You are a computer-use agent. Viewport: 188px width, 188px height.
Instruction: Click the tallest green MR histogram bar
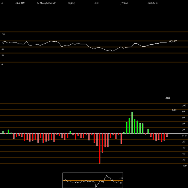click(132, 123)
